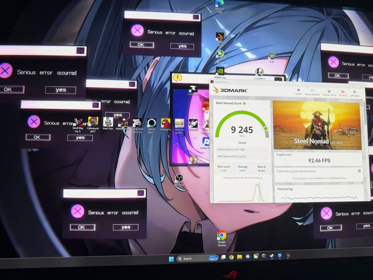Select the Devil May Cry 5 shortcut

pyautogui.click(x=78, y=126)
